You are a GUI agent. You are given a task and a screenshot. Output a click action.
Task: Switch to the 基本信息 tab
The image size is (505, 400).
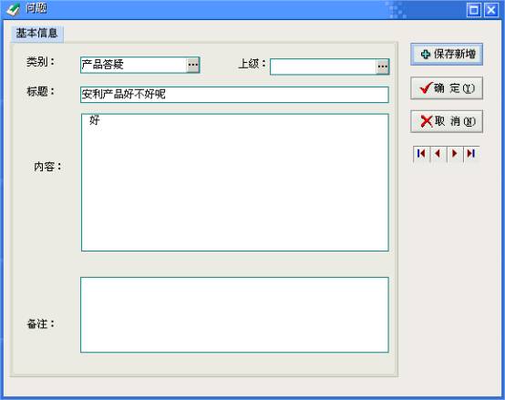[x=37, y=33]
